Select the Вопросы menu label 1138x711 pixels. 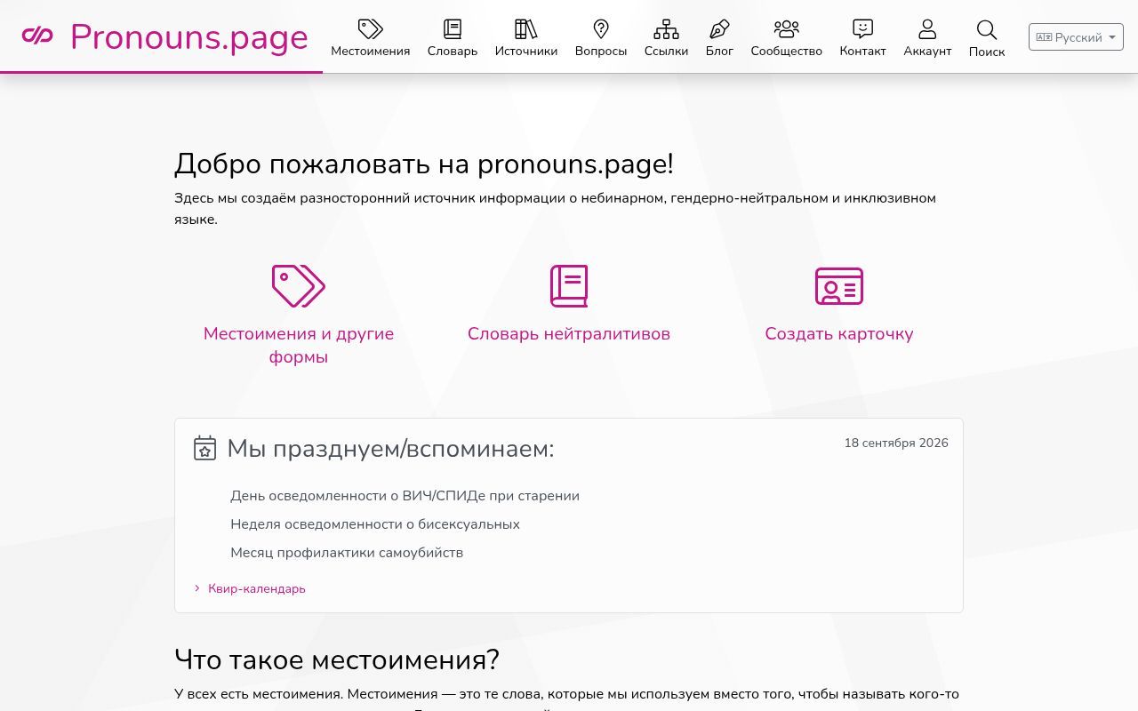[x=601, y=52]
